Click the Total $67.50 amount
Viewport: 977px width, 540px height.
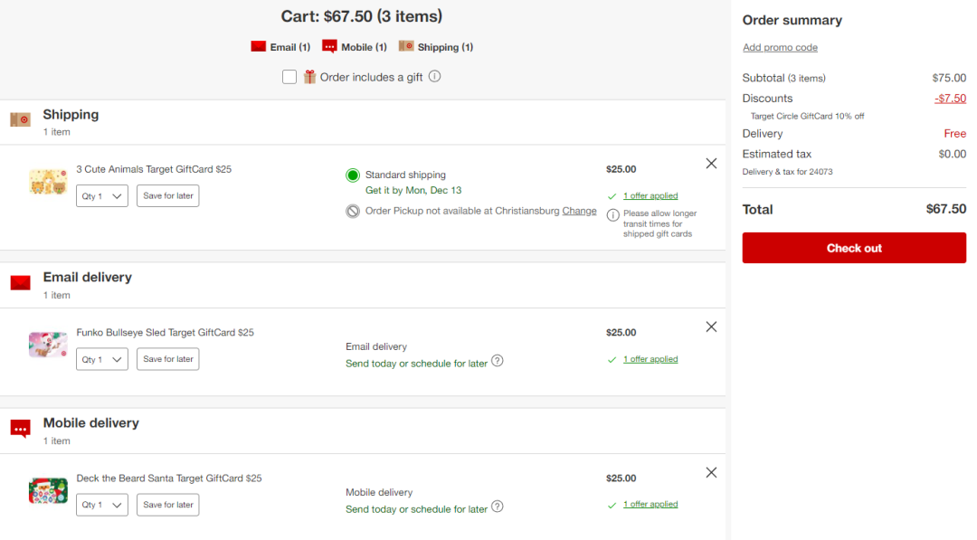(x=946, y=209)
